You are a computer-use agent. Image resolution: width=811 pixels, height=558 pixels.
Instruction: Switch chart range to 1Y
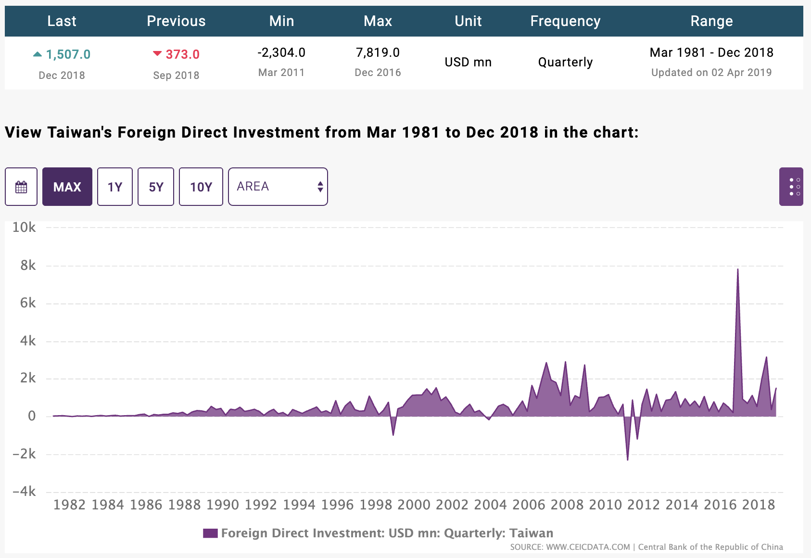[115, 187]
